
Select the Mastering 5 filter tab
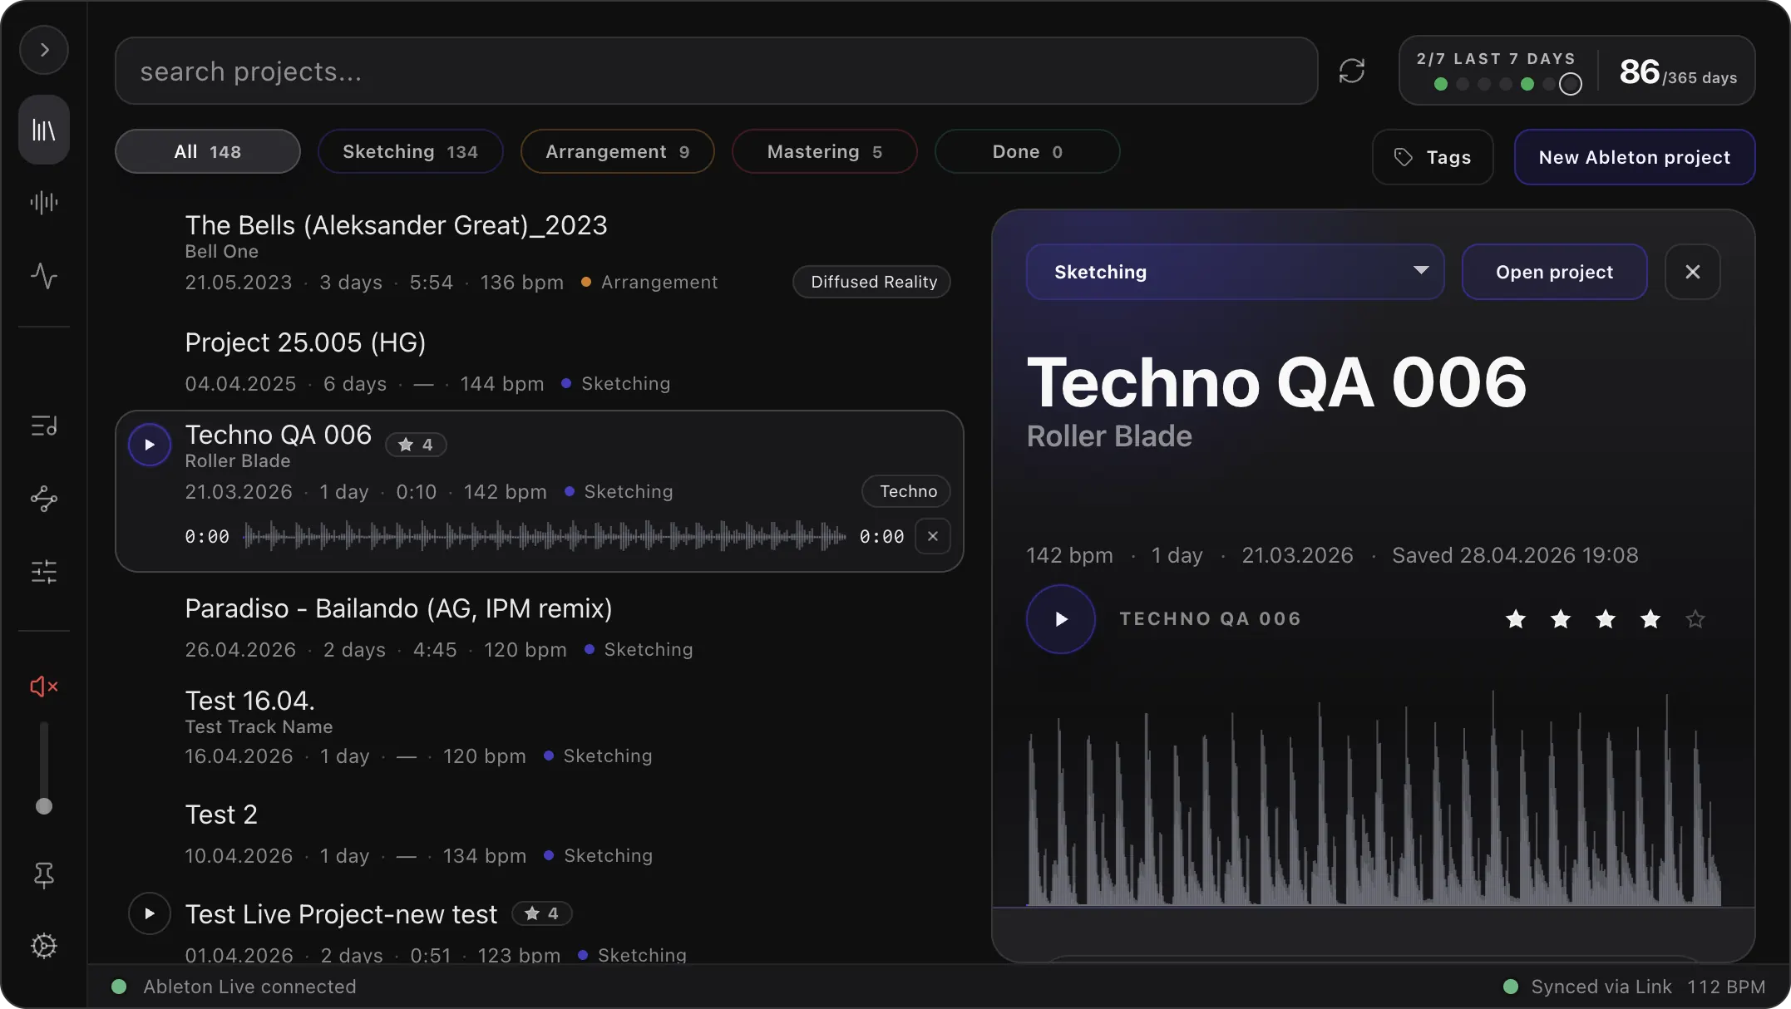pos(824,151)
